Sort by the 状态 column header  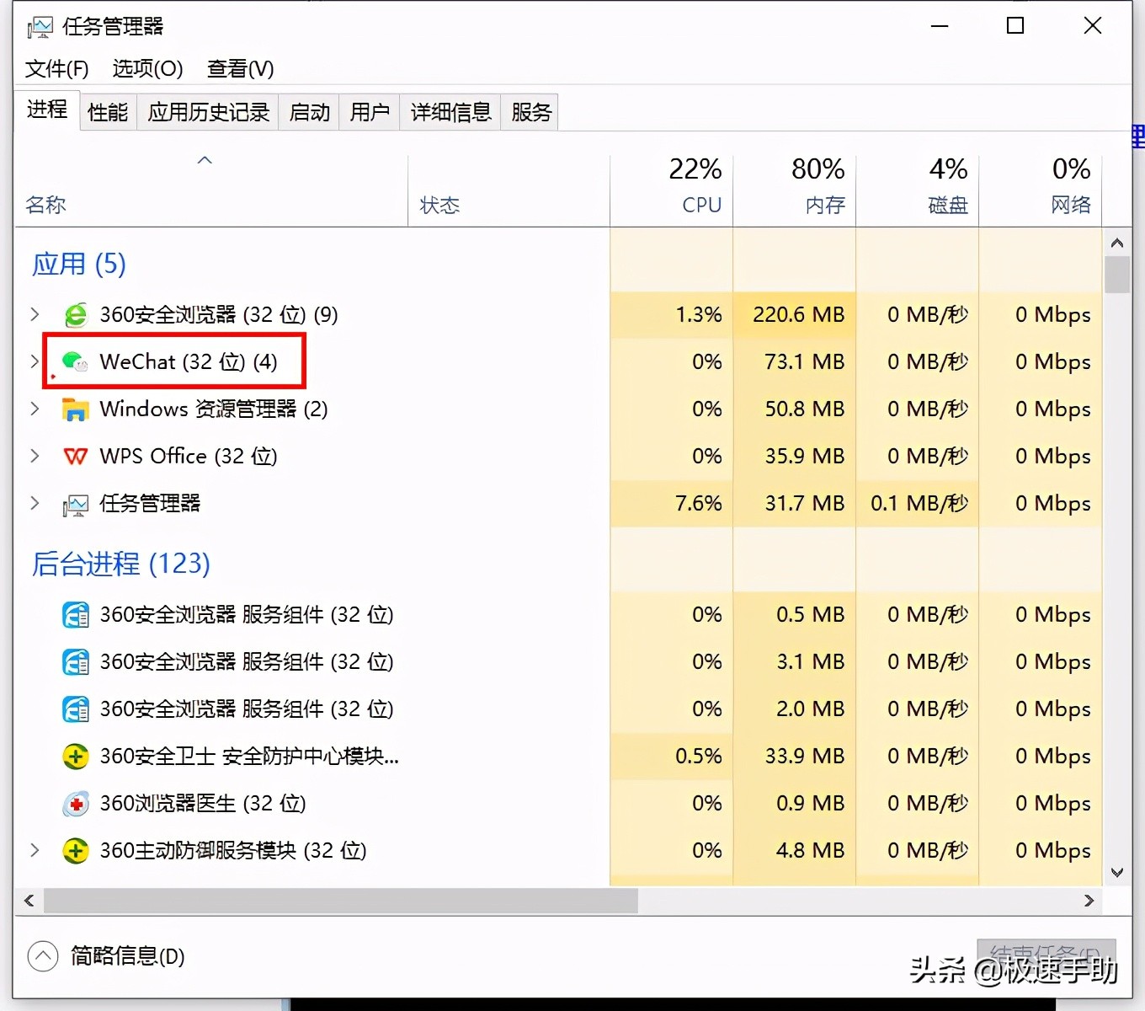point(509,190)
